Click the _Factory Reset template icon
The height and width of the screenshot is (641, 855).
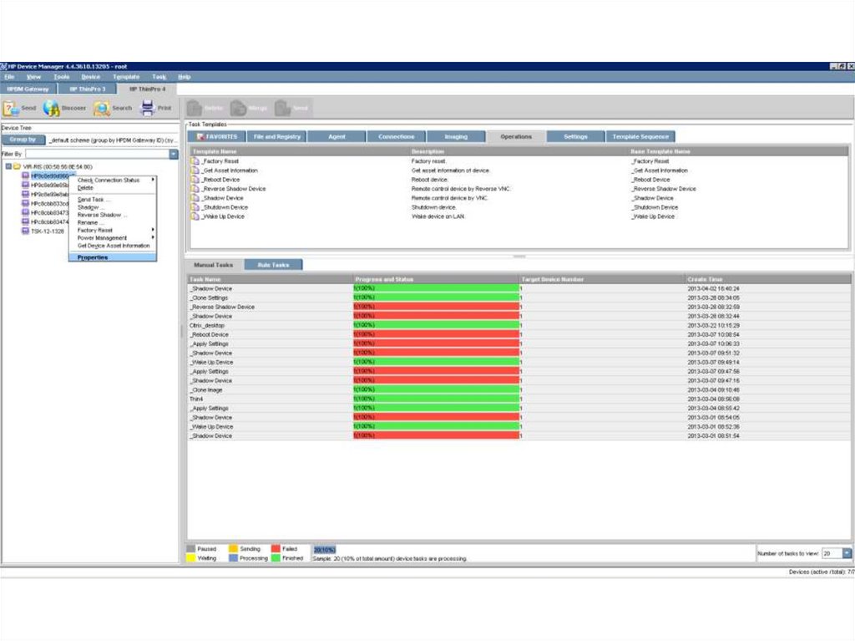195,161
